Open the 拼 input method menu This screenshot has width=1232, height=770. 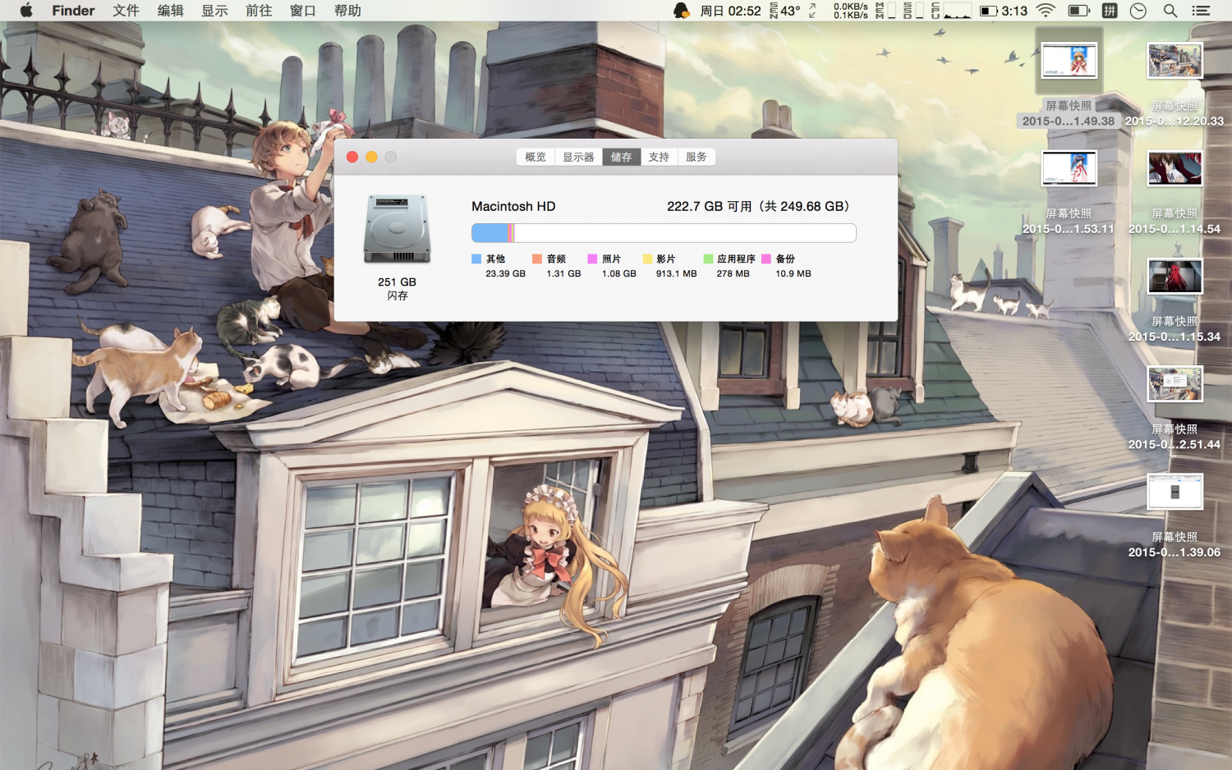tap(1110, 11)
